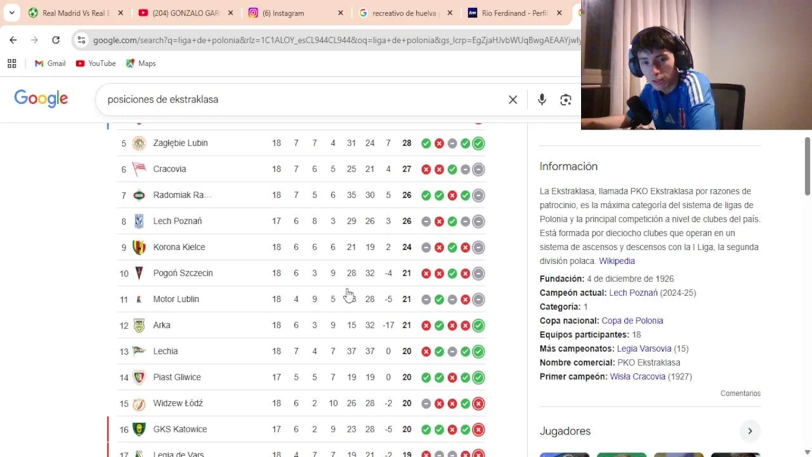Click the Motor Lublin club crest
The image size is (812, 457).
coord(139,299)
